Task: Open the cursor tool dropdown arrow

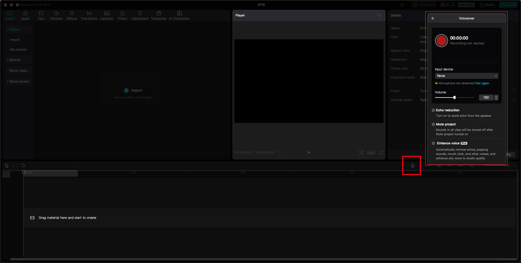Action: coord(13,166)
